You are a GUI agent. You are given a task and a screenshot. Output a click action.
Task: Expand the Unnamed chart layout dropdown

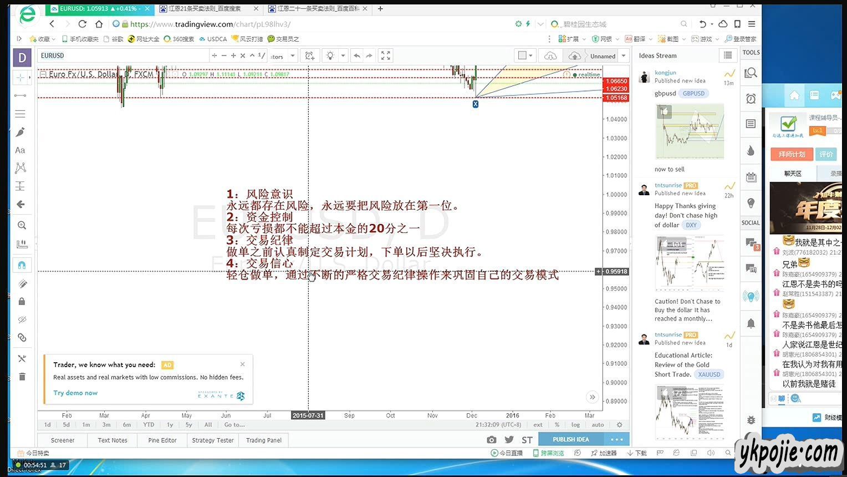point(624,55)
